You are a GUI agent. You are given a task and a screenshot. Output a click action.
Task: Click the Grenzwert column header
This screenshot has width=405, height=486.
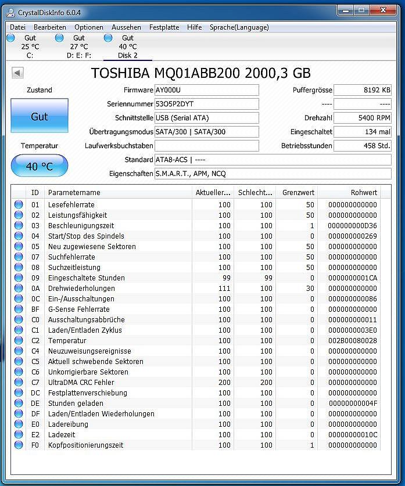297,192
